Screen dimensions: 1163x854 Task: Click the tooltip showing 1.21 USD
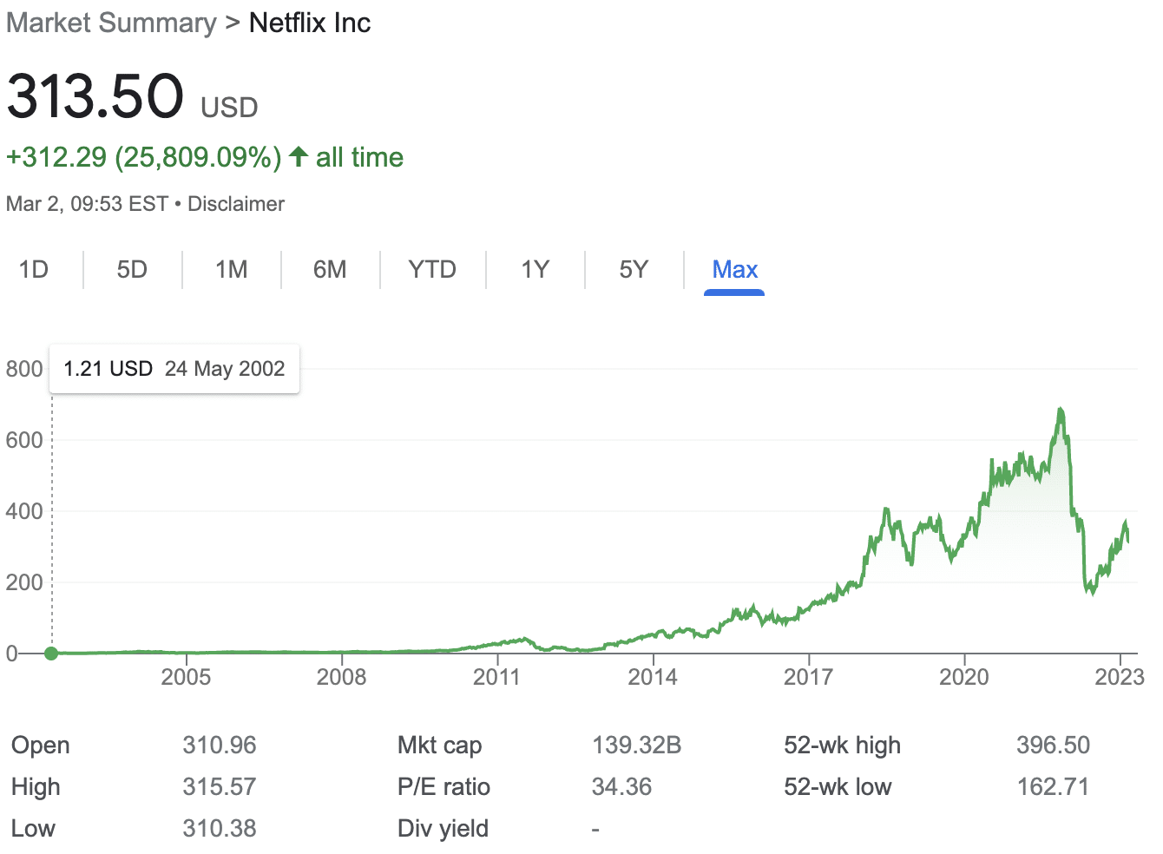pyautogui.click(x=174, y=368)
